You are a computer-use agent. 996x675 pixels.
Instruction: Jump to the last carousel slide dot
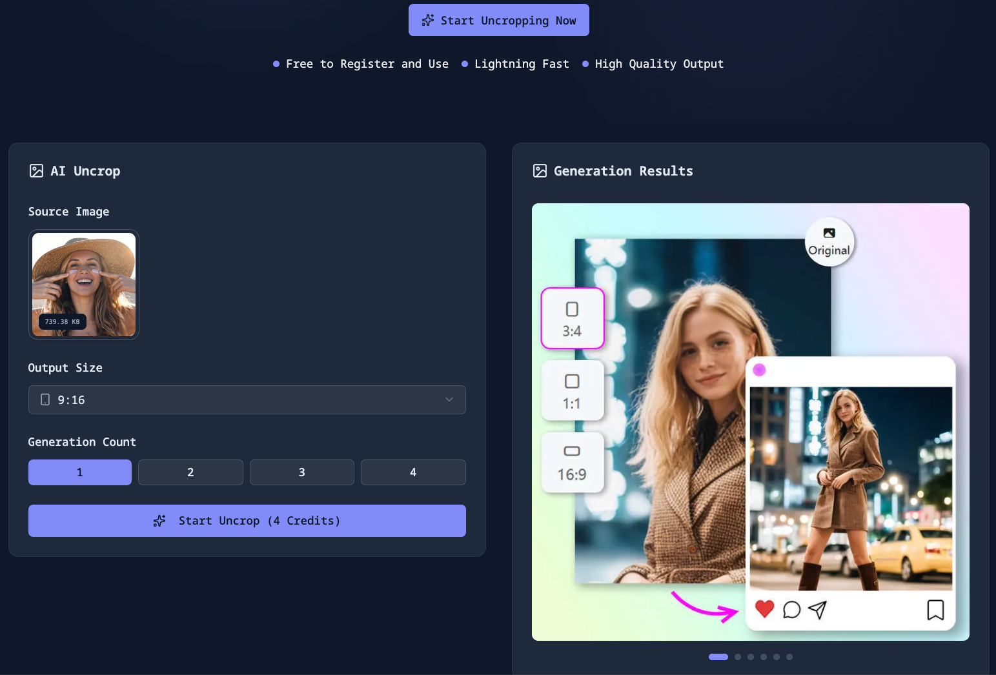(x=789, y=657)
